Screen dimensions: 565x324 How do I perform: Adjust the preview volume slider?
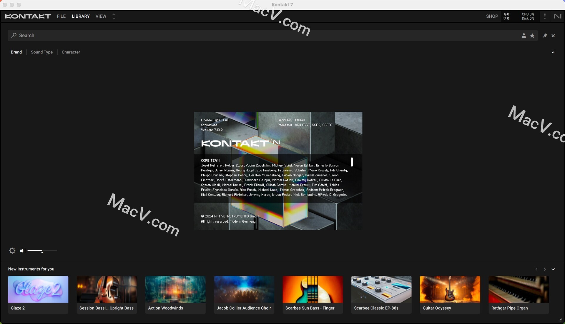[x=42, y=251]
